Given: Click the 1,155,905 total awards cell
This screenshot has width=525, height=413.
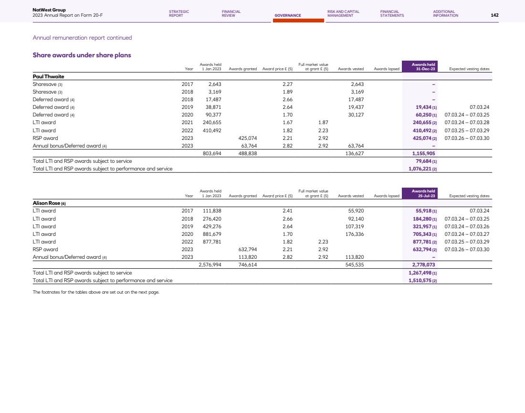Looking at the screenshot, I should coord(423,154).
